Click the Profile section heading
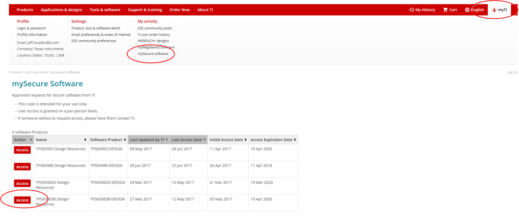Image resolution: width=519 pixels, height=217 pixels. (23, 21)
